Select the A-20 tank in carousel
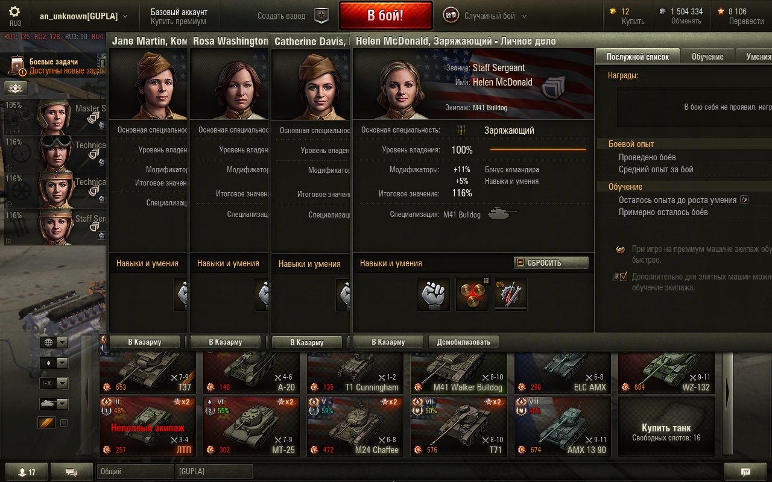The image size is (772, 482). click(x=252, y=374)
